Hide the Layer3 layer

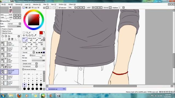(x=2, y=48)
